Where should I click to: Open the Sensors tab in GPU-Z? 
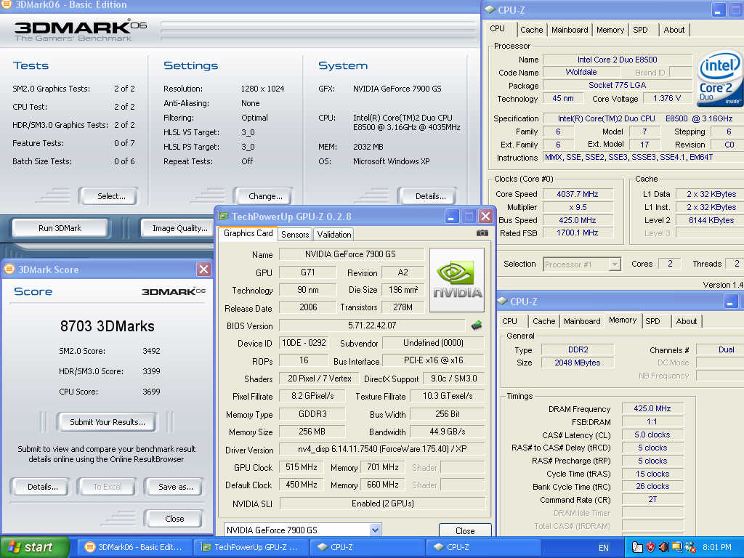295,235
